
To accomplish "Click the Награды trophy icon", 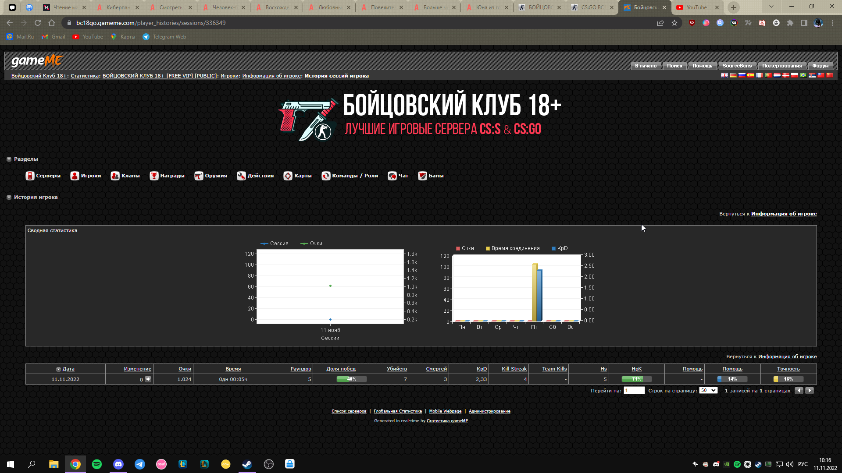I will (x=154, y=176).
